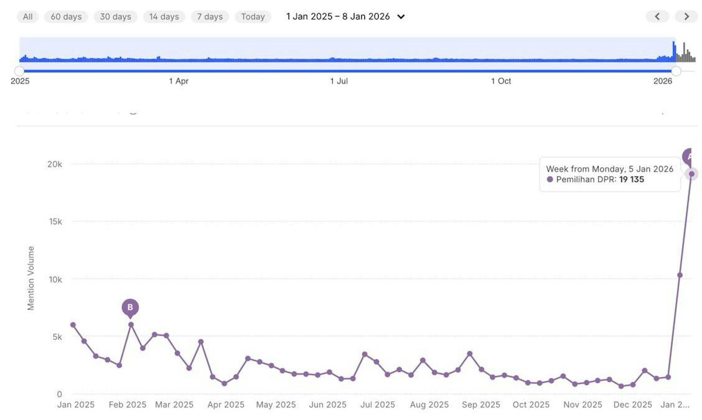
Task: Select the 60 days range filter
Action: pos(66,17)
